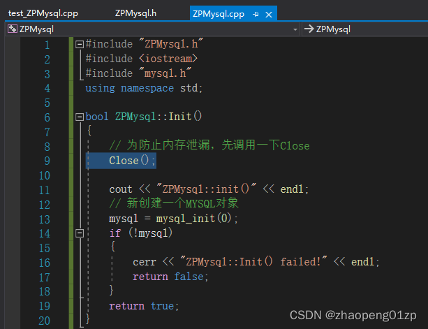This screenshot has width=428, height=329.
Task: Close the ZPMysql.cpp tab
Action: coord(269,15)
